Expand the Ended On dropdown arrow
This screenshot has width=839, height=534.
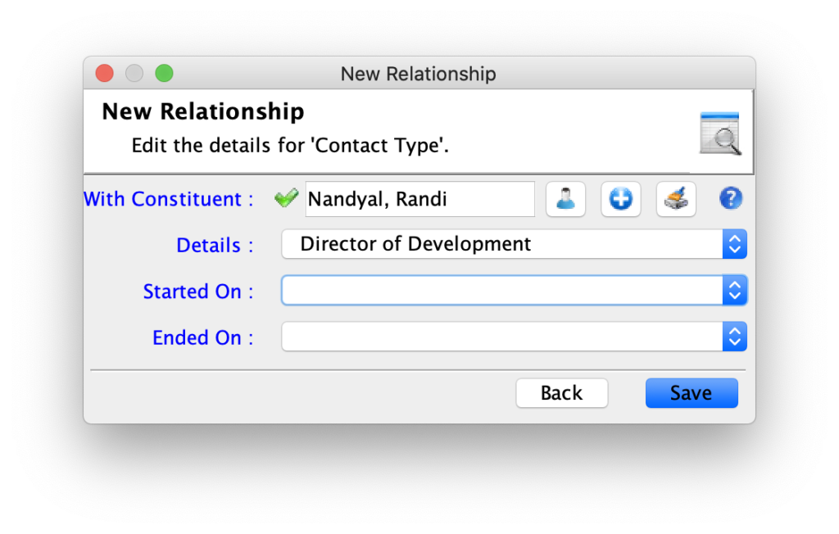point(734,337)
